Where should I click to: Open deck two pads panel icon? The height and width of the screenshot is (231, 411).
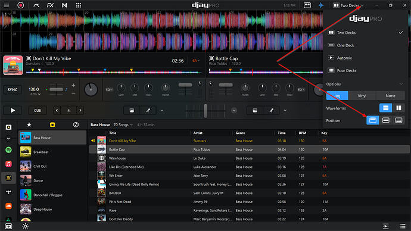click(x=255, y=111)
